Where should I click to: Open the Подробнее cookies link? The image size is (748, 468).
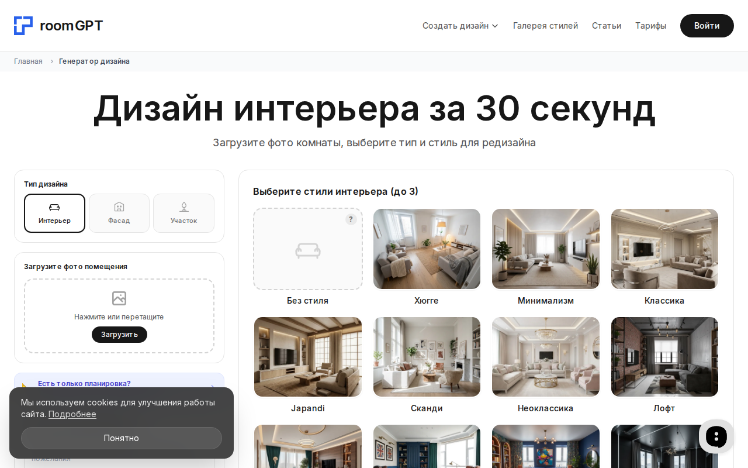72,414
